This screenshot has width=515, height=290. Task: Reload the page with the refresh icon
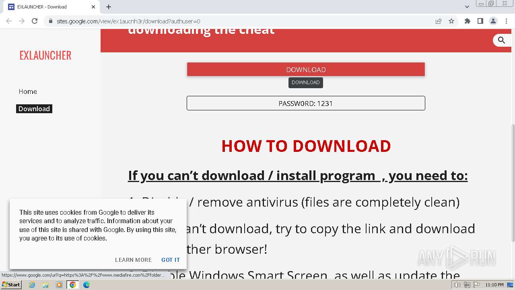tap(35, 21)
